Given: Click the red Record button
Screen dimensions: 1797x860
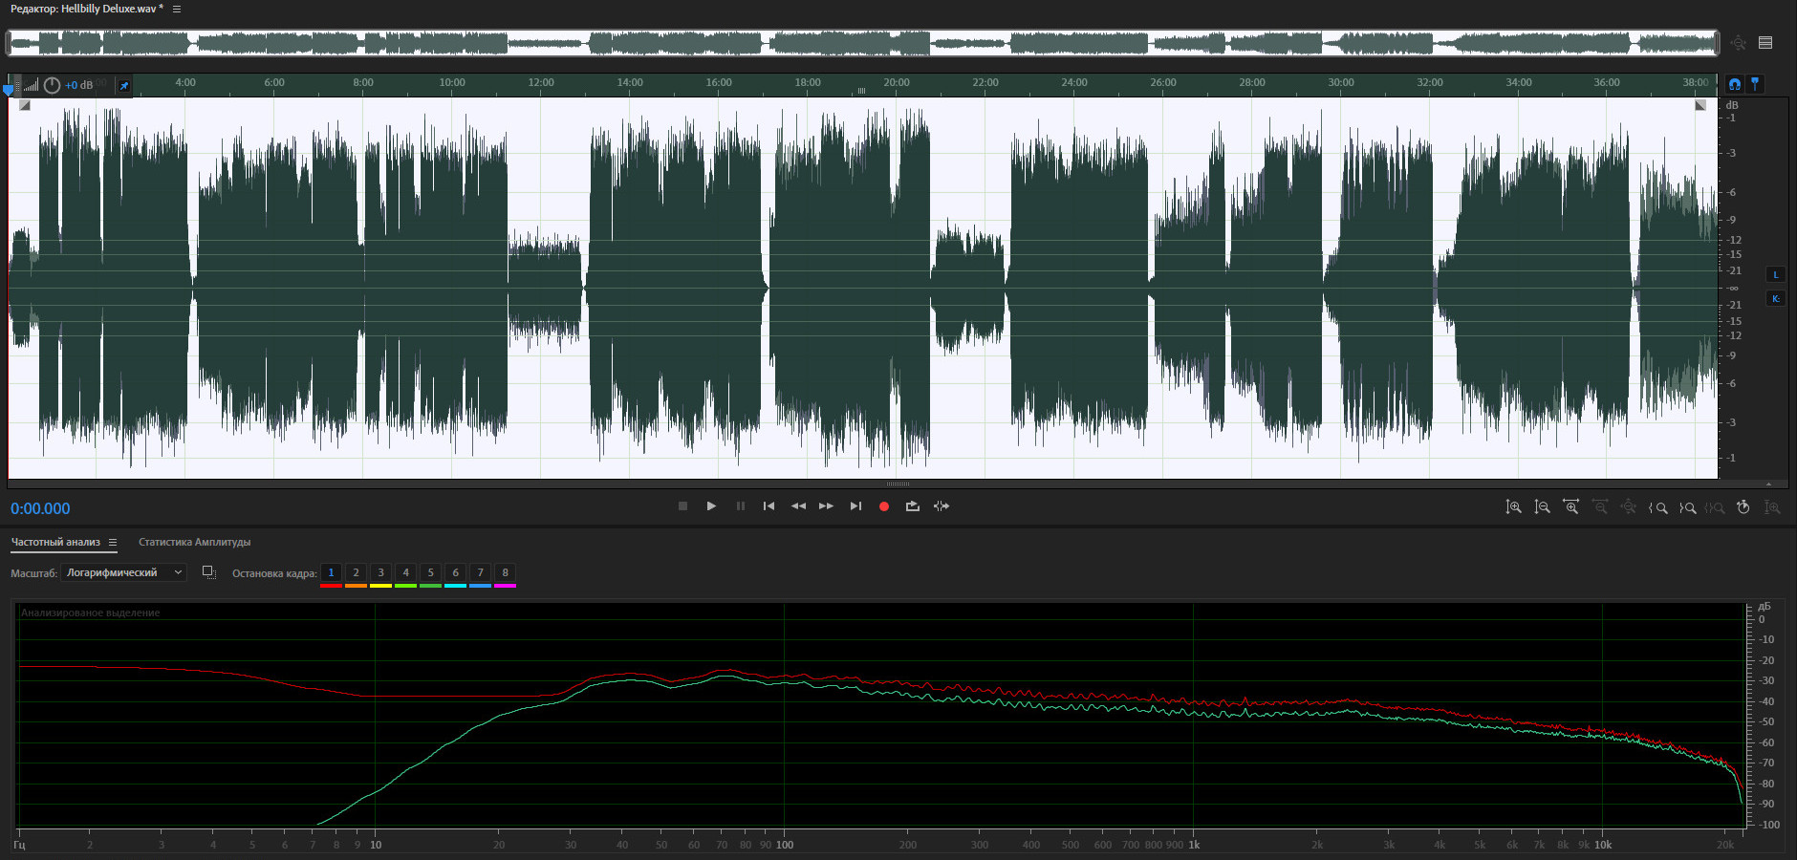Looking at the screenshot, I should (x=883, y=506).
